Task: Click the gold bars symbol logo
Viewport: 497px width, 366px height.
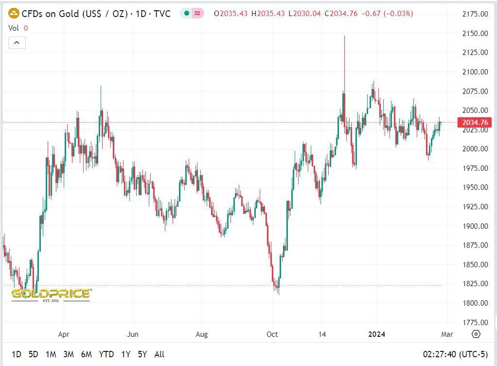Action: click(x=14, y=13)
